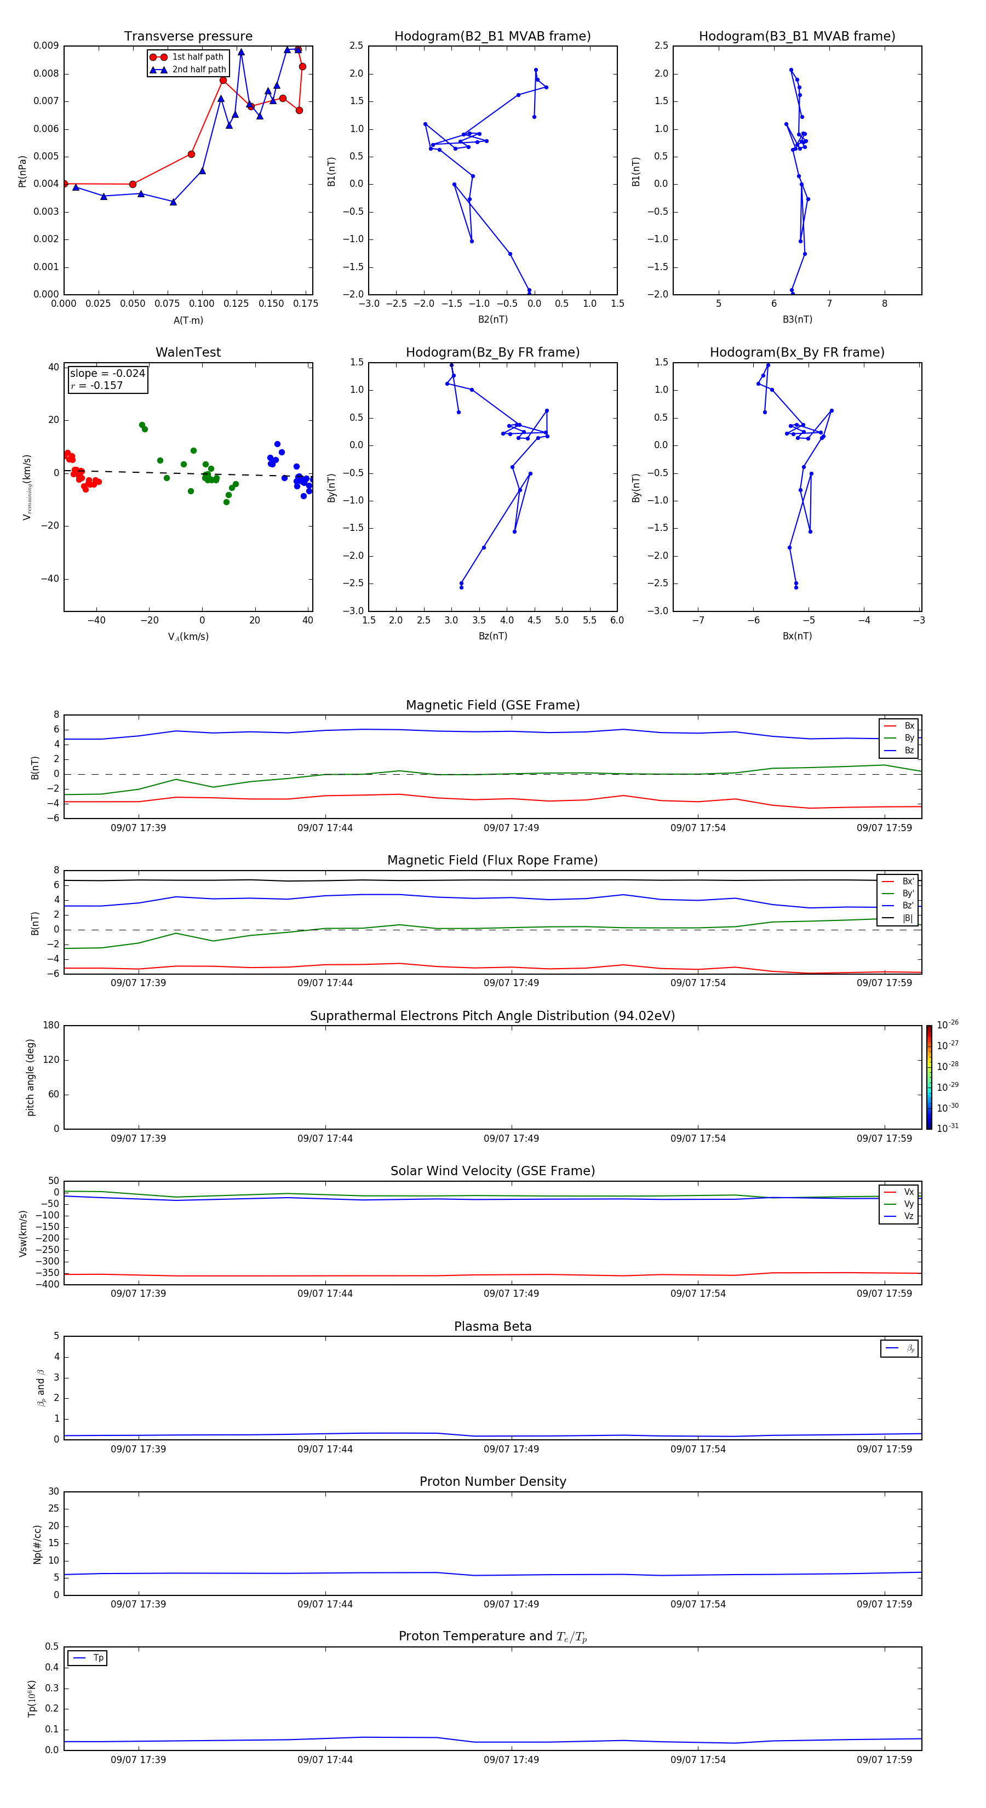986x1808 pixels.
Task: Click the "Proton Number Density" title
Action: tap(492, 1481)
